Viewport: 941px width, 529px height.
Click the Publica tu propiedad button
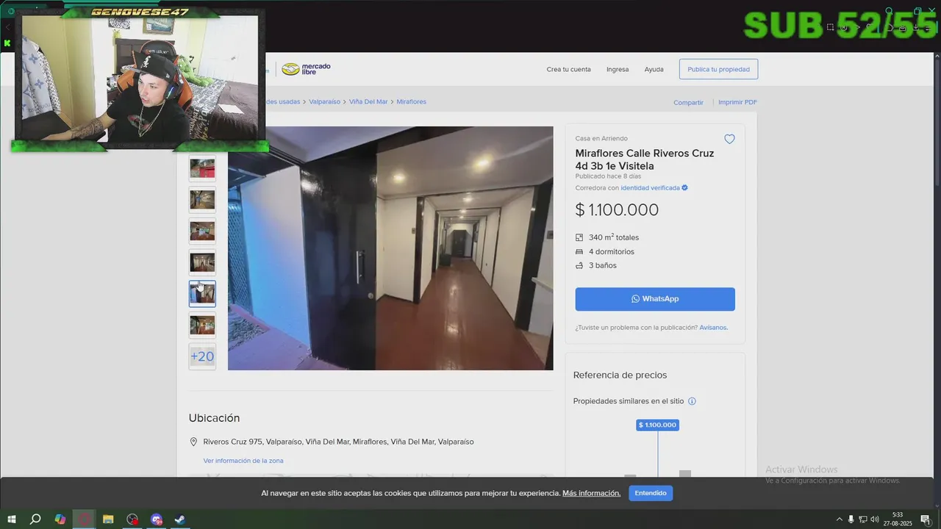coord(718,69)
